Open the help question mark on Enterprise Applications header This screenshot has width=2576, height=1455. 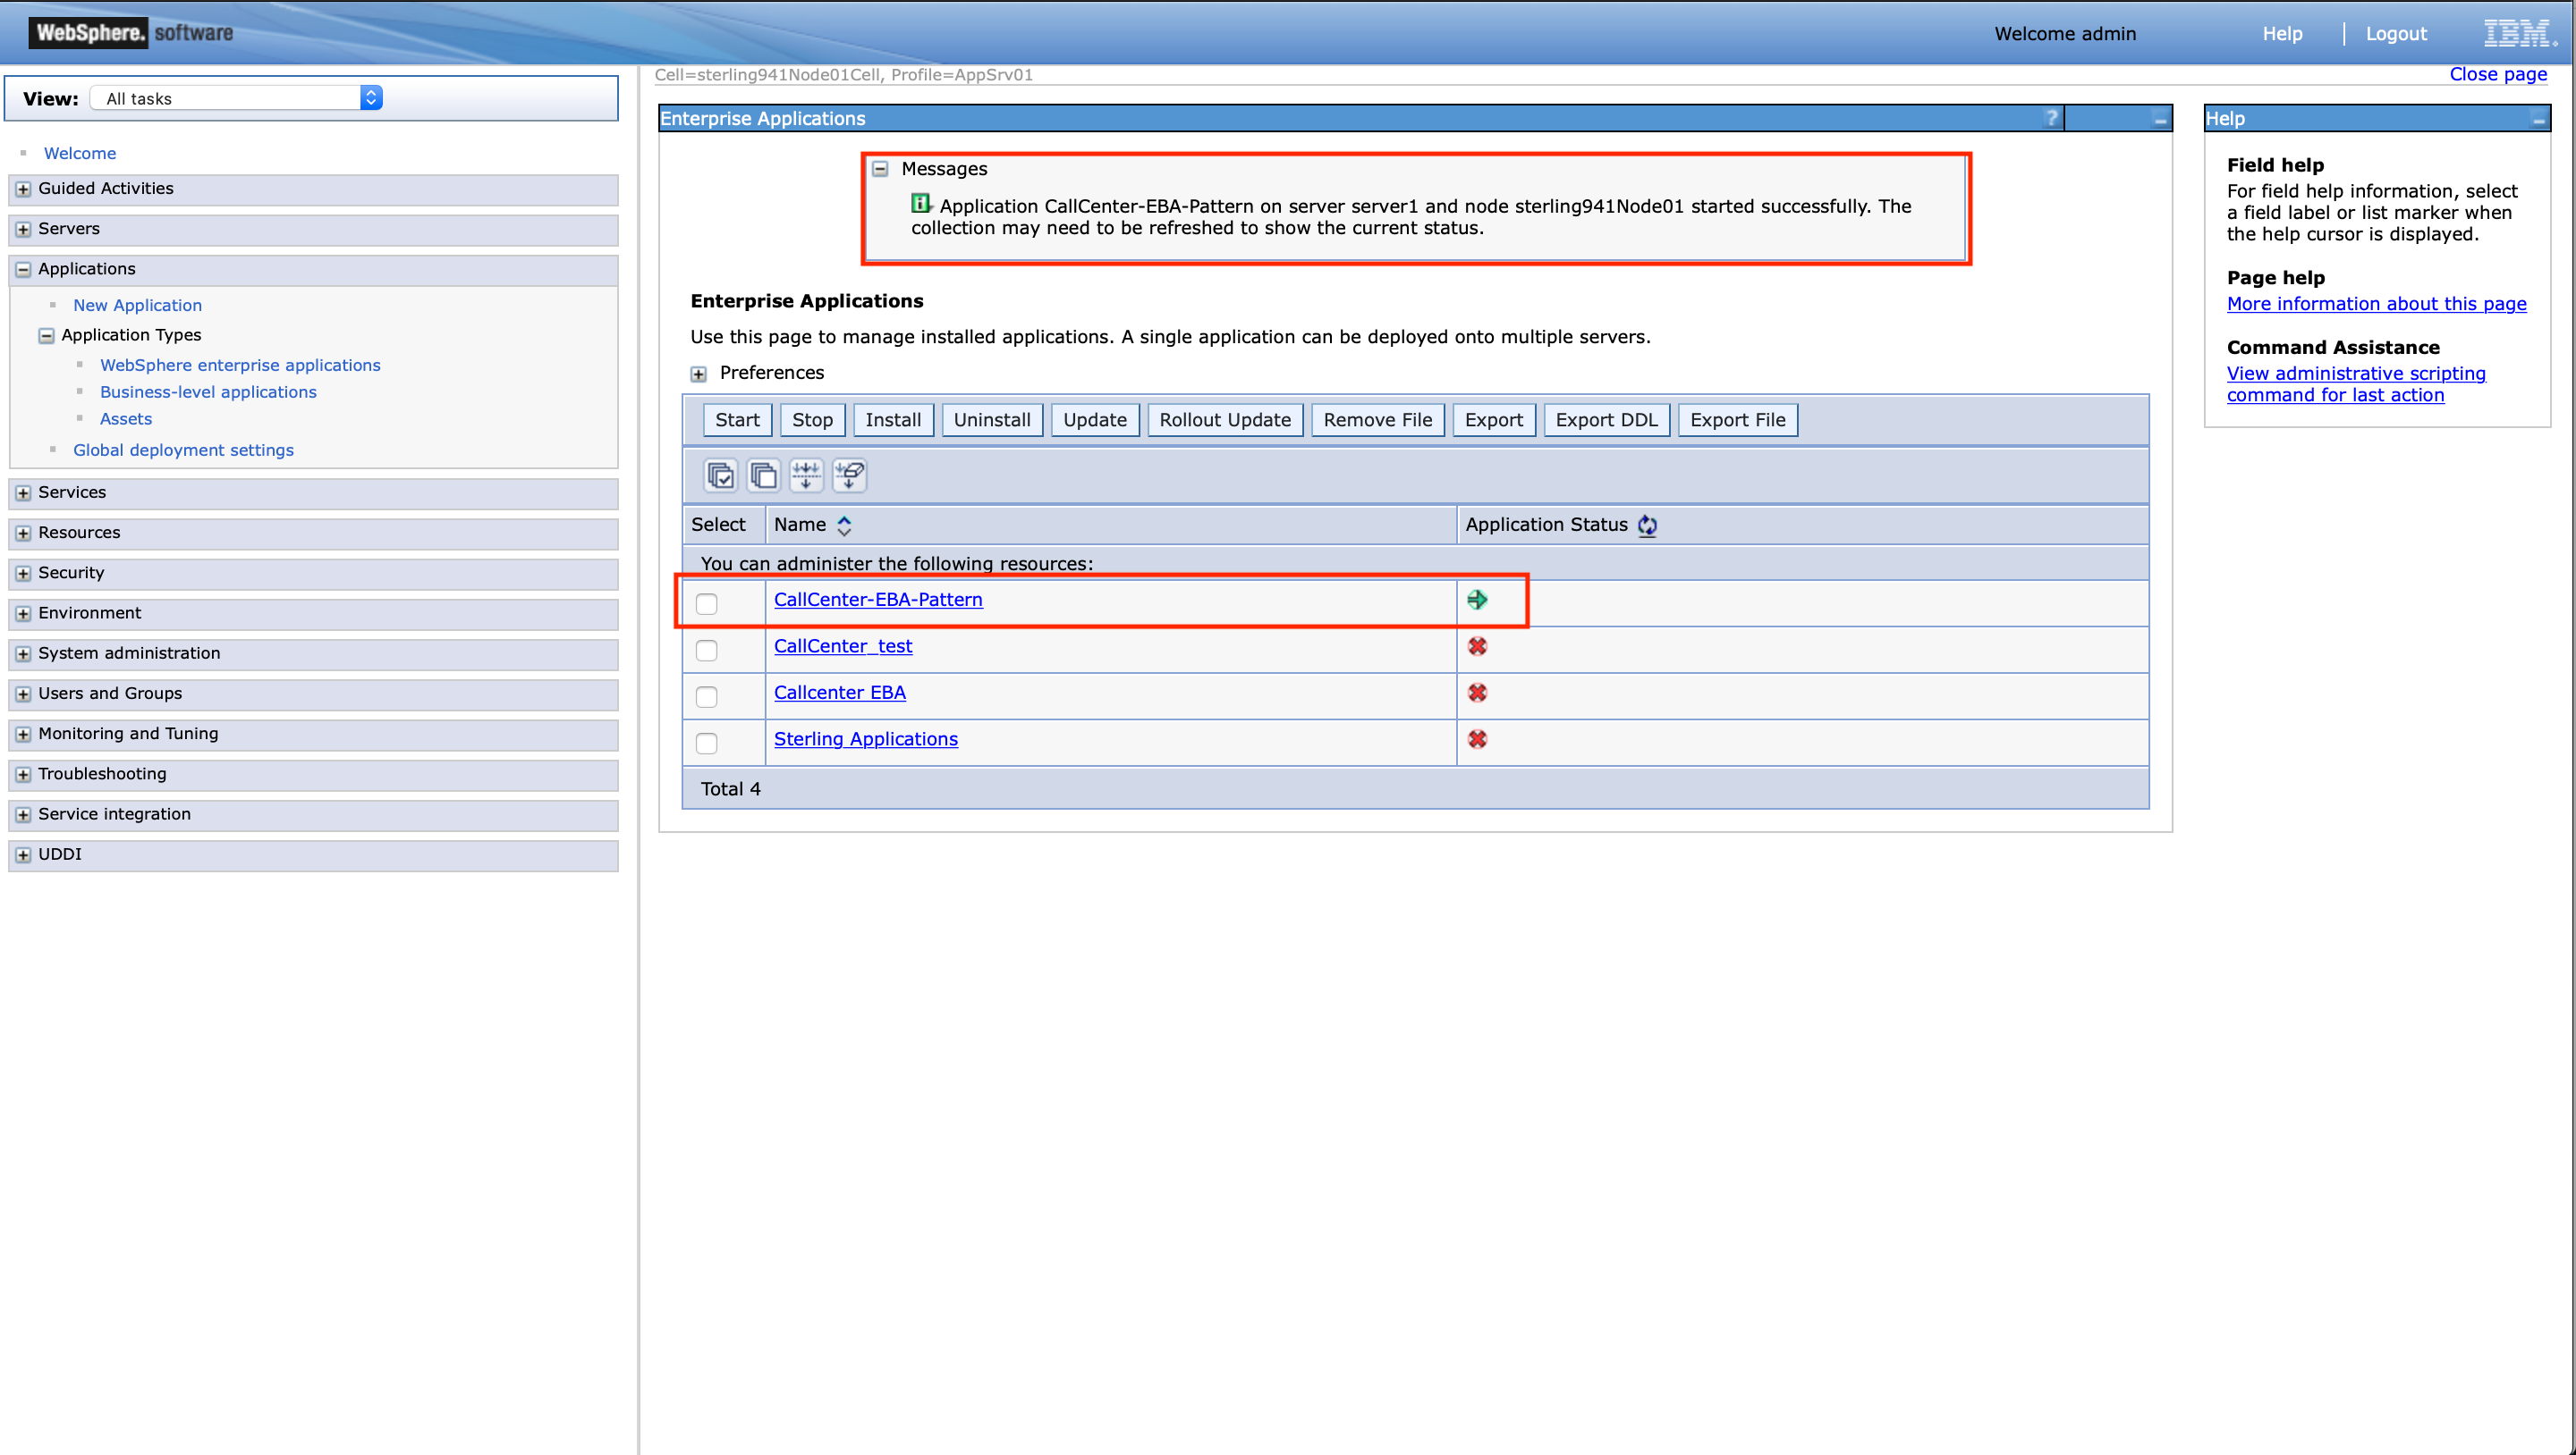tap(2052, 118)
